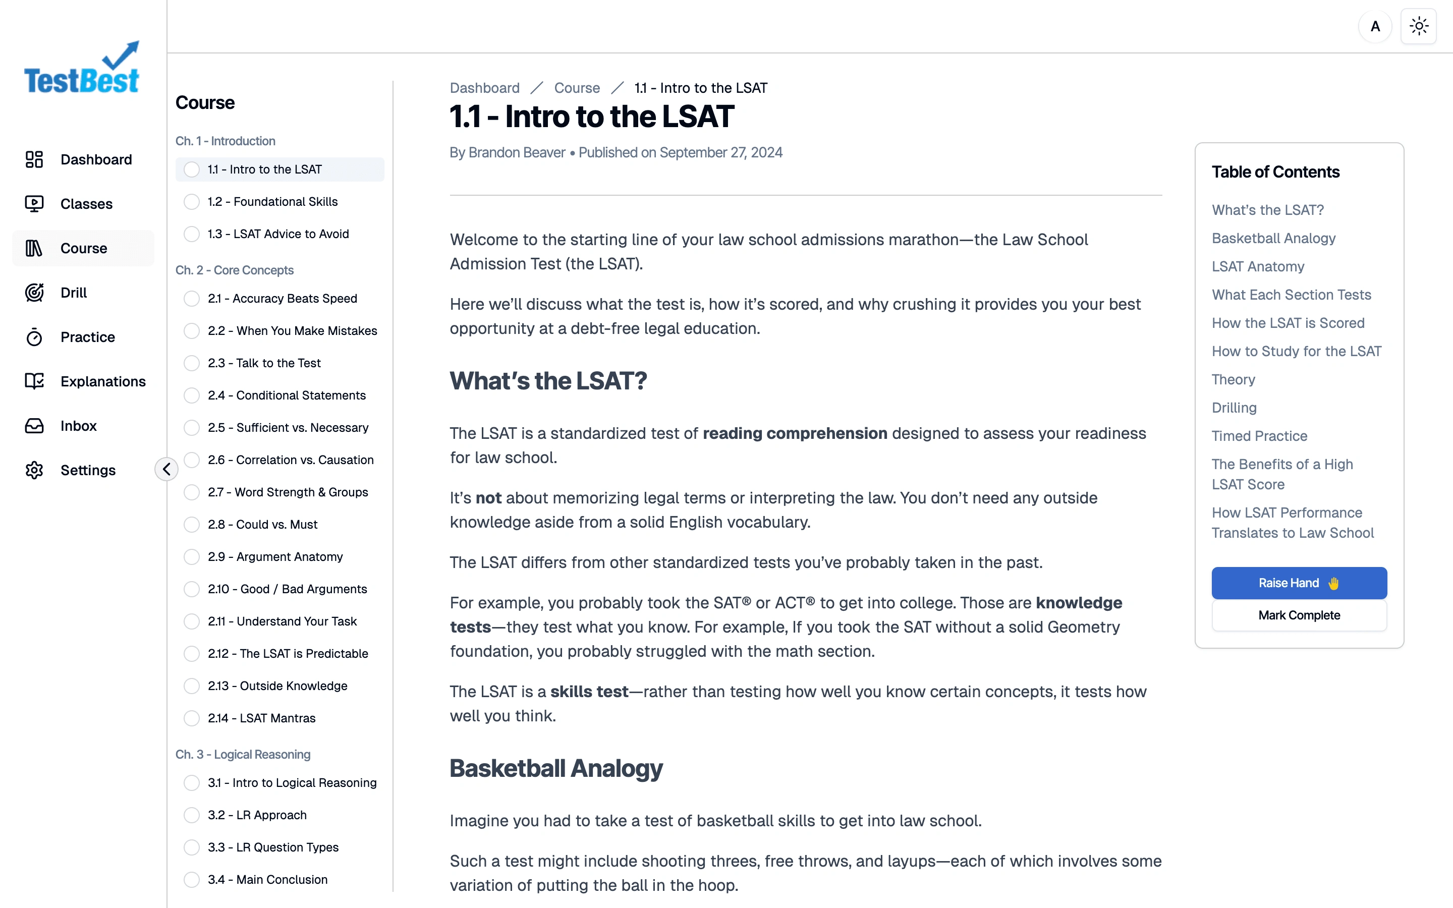Expand Ch. 2 - Core Concepts section
The height and width of the screenshot is (908, 1453).
[234, 270]
